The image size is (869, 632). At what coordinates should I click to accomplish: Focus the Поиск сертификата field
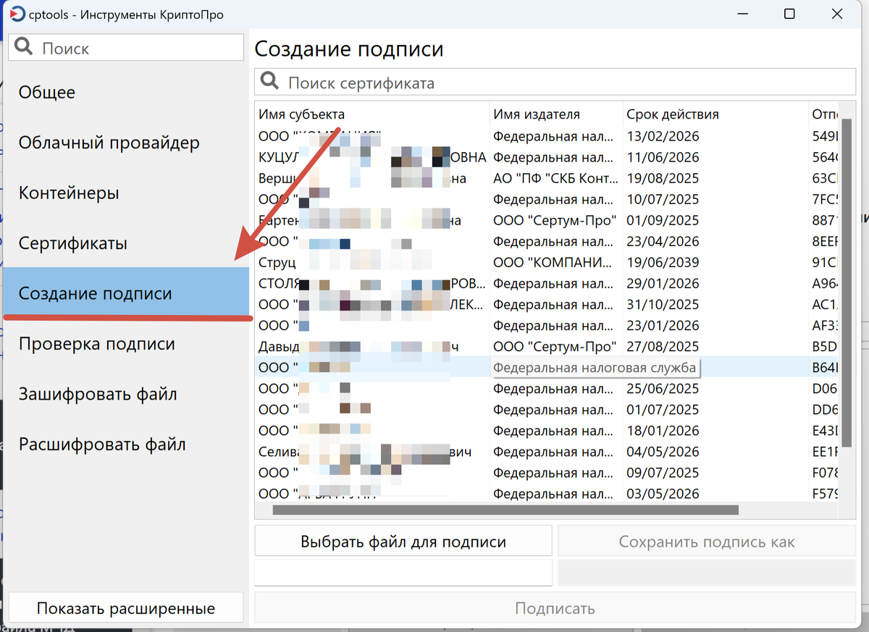coord(555,82)
